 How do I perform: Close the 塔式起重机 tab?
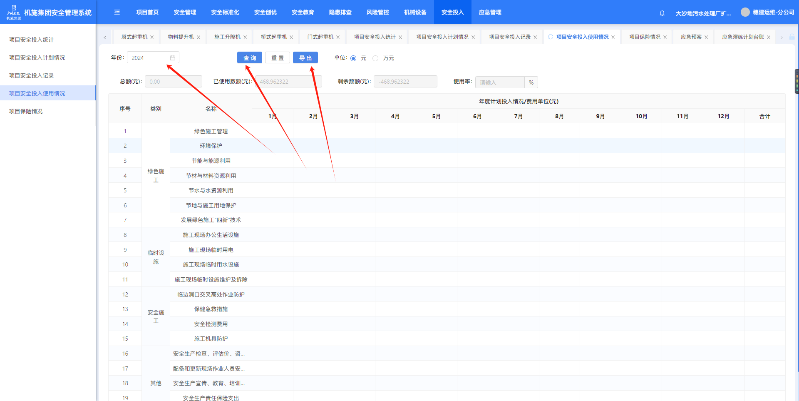click(152, 37)
